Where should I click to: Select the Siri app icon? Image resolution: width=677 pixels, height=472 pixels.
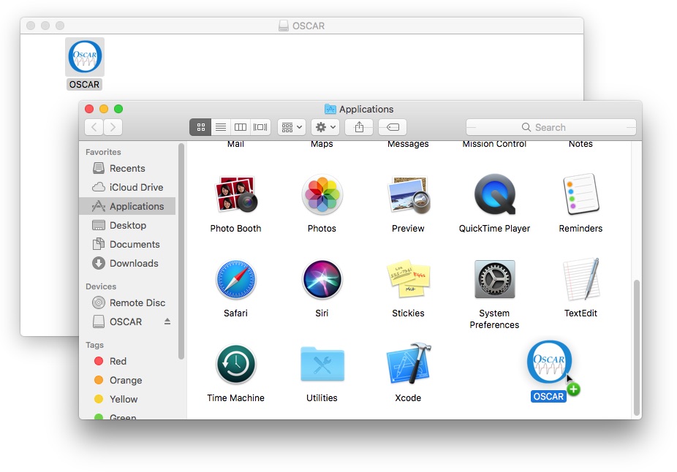point(322,279)
